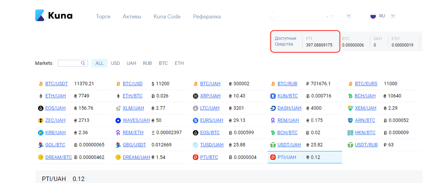
Task: Open the BTC/USDT market link
Action: click(x=57, y=84)
